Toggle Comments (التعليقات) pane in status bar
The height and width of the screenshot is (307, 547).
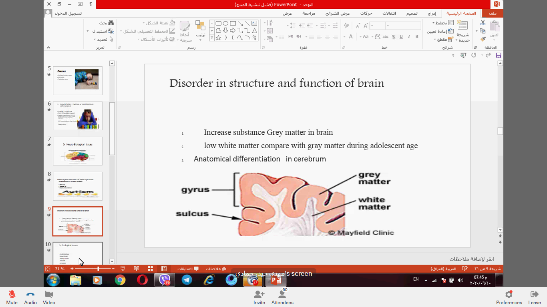tap(188, 269)
